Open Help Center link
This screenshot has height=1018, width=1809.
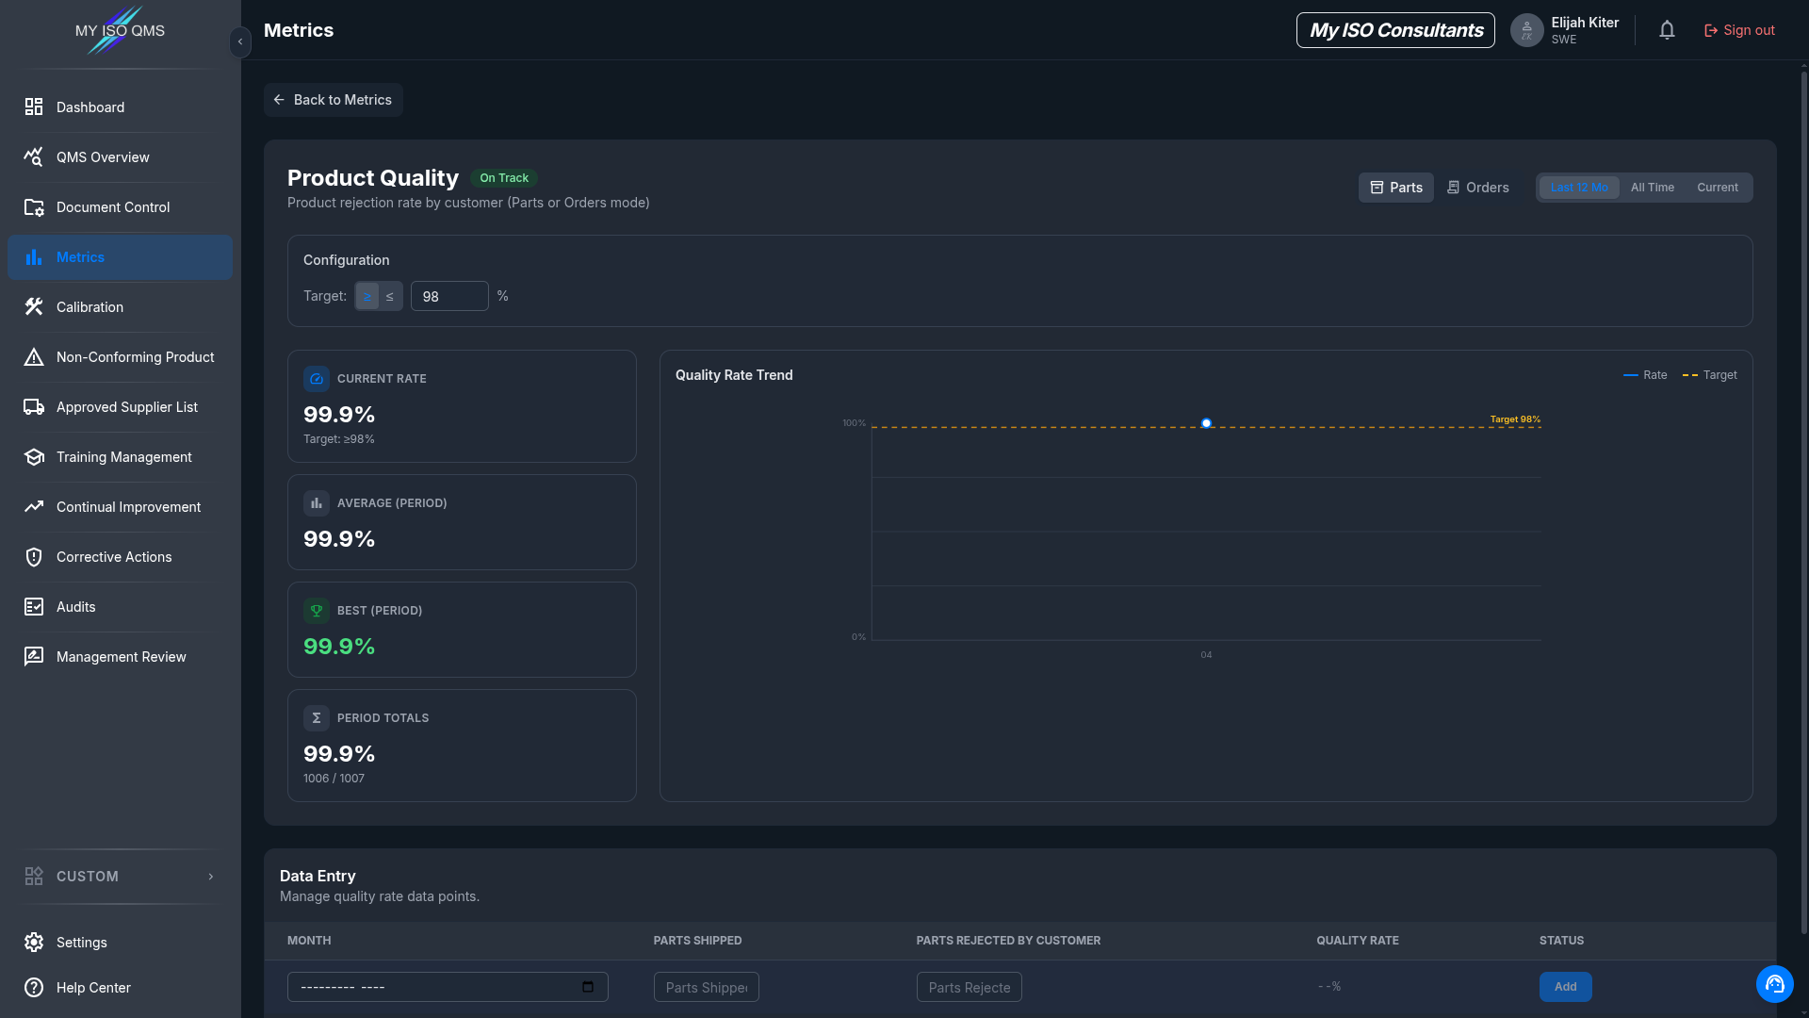click(121, 988)
